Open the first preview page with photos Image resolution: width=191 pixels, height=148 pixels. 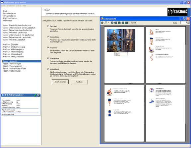pos(124,55)
